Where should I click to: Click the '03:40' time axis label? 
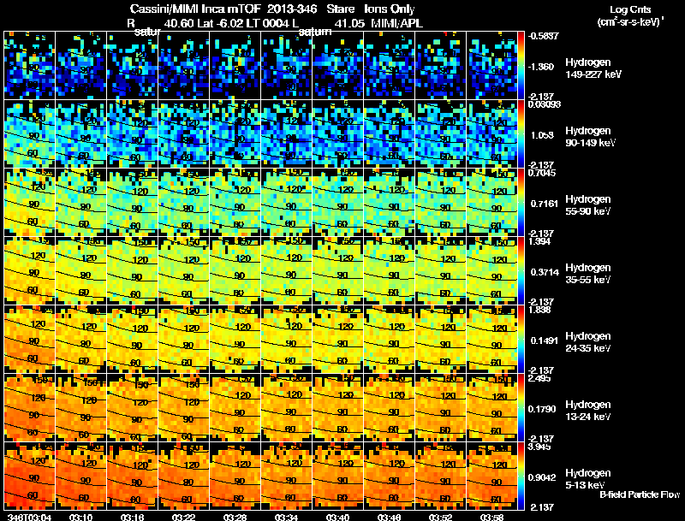point(337,517)
